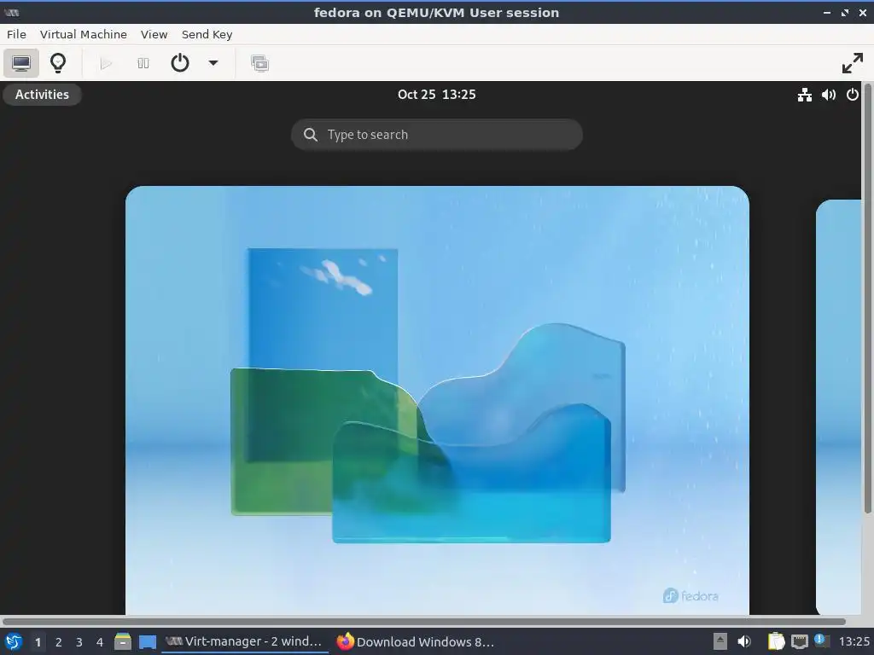Open Download Windows Firefox taskbar entry
The height and width of the screenshot is (655, 874).
click(x=417, y=641)
